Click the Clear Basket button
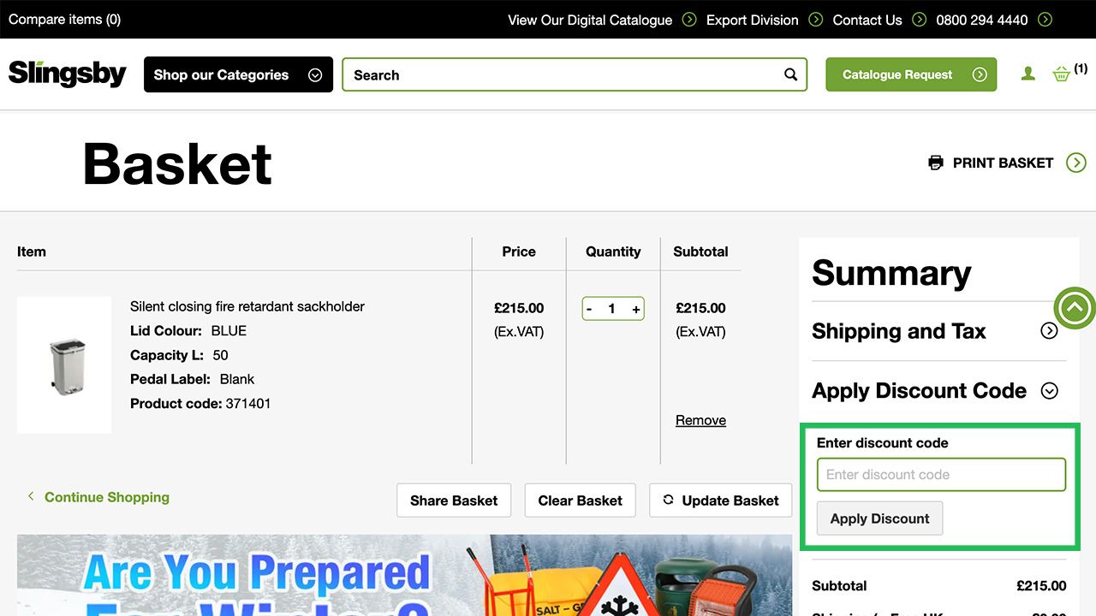This screenshot has width=1096, height=616. coord(581,500)
